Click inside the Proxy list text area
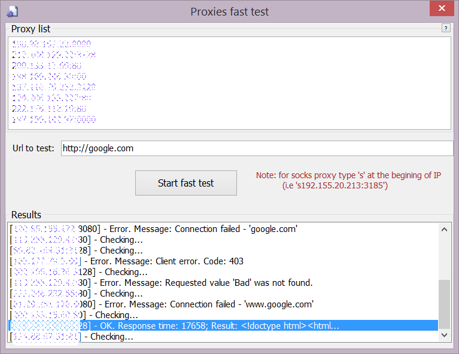This screenshot has width=459, height=354. pyautogui.click(x=229, y=83)
